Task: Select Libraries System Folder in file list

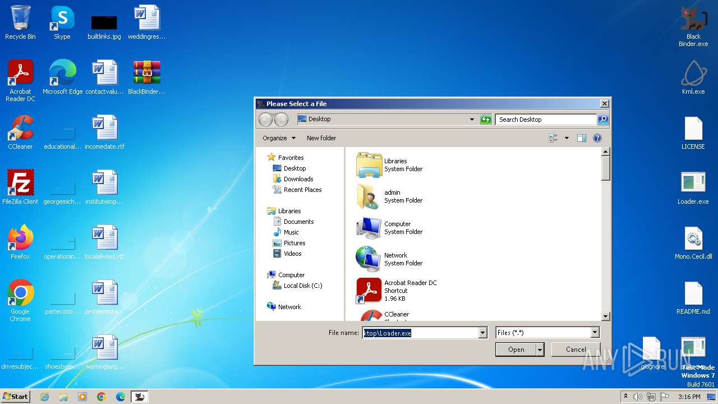Action: (x=390, y=165)
